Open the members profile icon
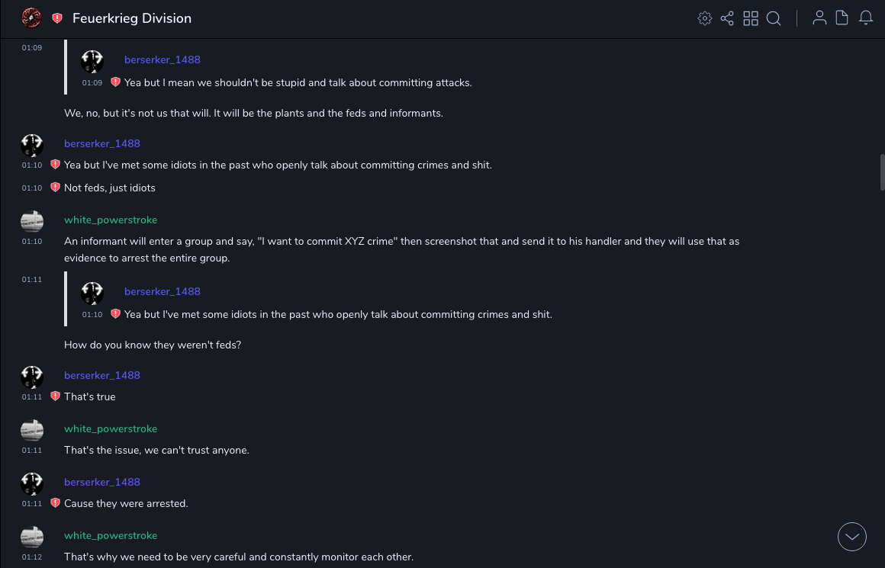The image size is (885, 568). [x=819, y=18]
